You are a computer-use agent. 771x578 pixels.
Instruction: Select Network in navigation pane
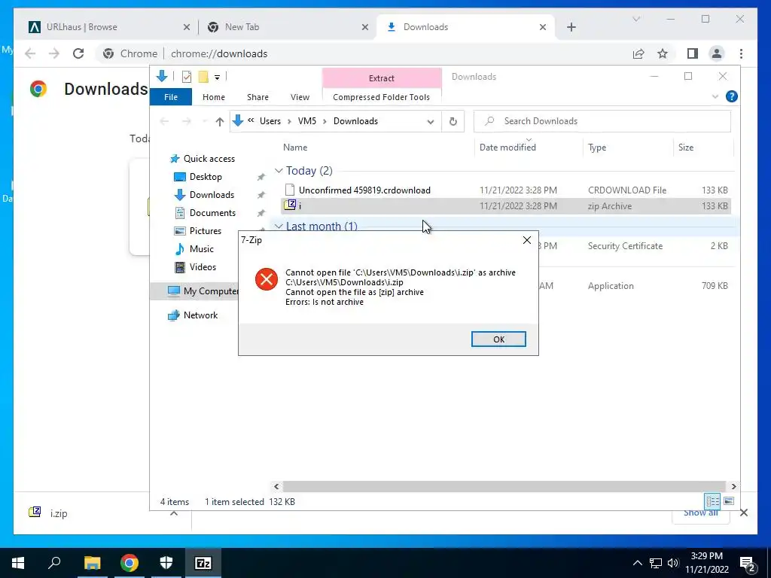(200, 315)
